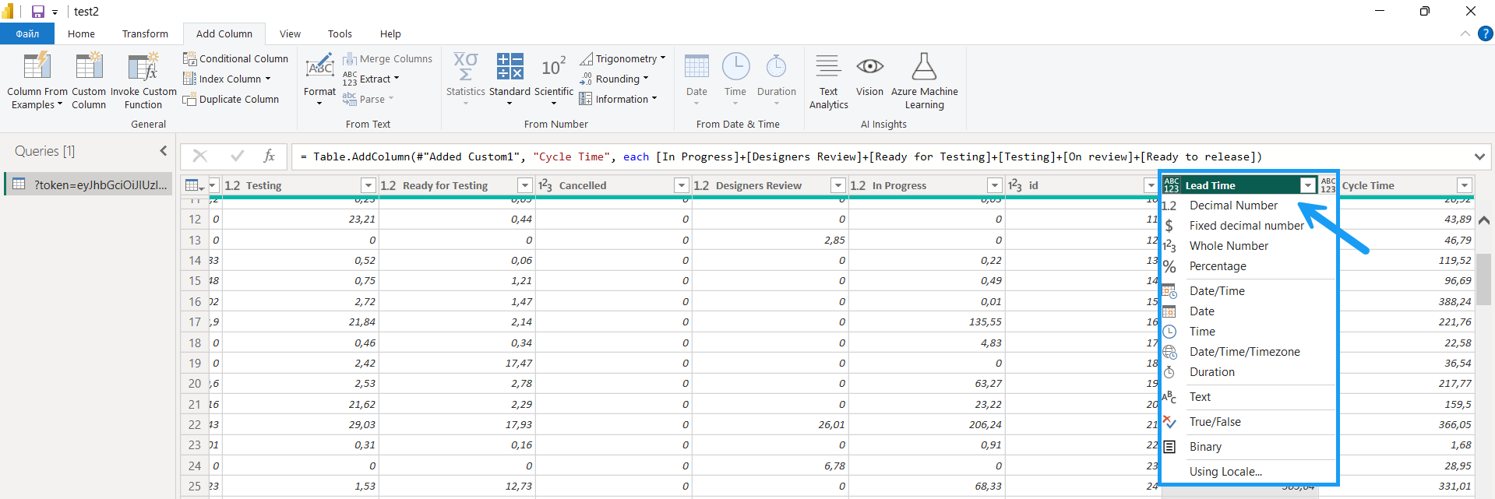Open Text Analytics AI insight
This screenshot has height=499, width=1495.
[x=828, y=68]
